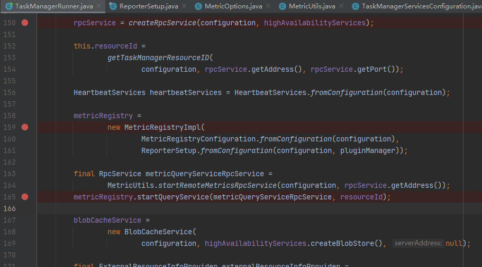482x267 pixels.
Task: Click the class icon on TaskManagerRunner.java tab
Action: [9, 6]
